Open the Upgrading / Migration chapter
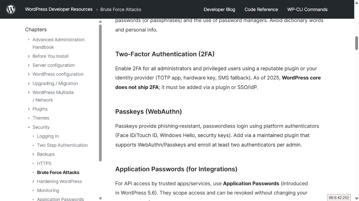 tap(55, 84)
